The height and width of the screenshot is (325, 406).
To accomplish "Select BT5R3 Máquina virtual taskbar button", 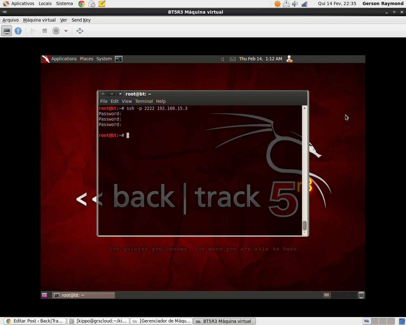I will click(x=225, y=321).
